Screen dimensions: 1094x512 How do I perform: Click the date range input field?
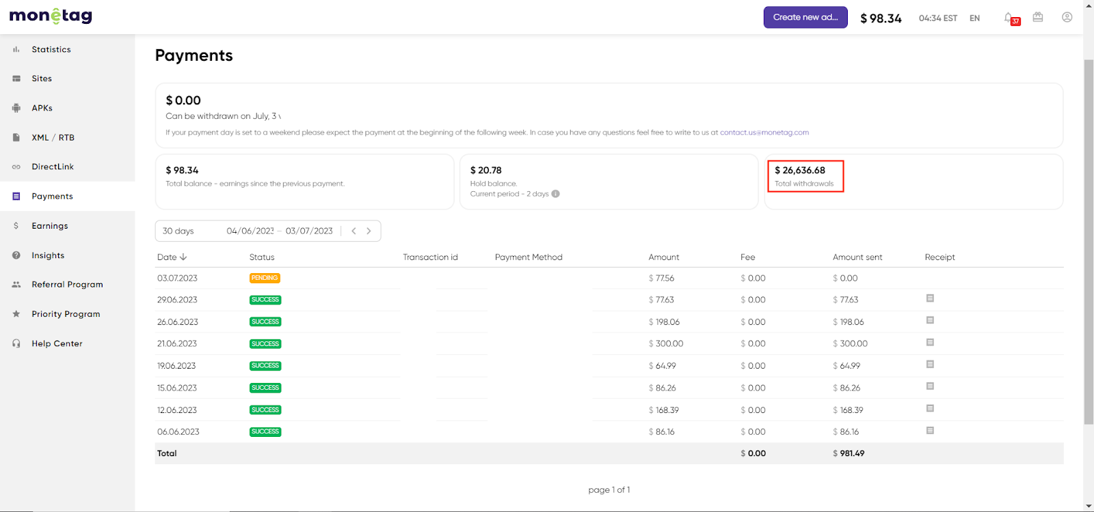tap(279, 231)
